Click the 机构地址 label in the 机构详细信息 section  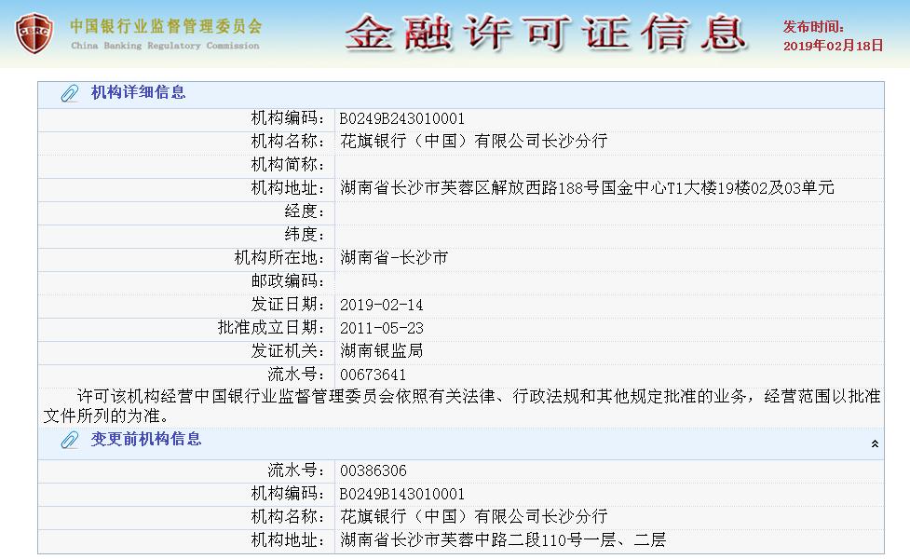(x=288, y=188)
